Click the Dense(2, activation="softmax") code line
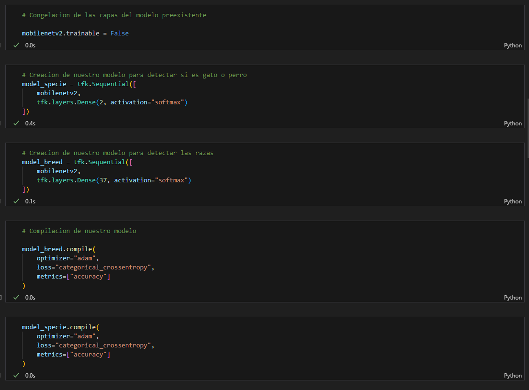The height and width of the screenshot is (390, 529). coord(112,102)
